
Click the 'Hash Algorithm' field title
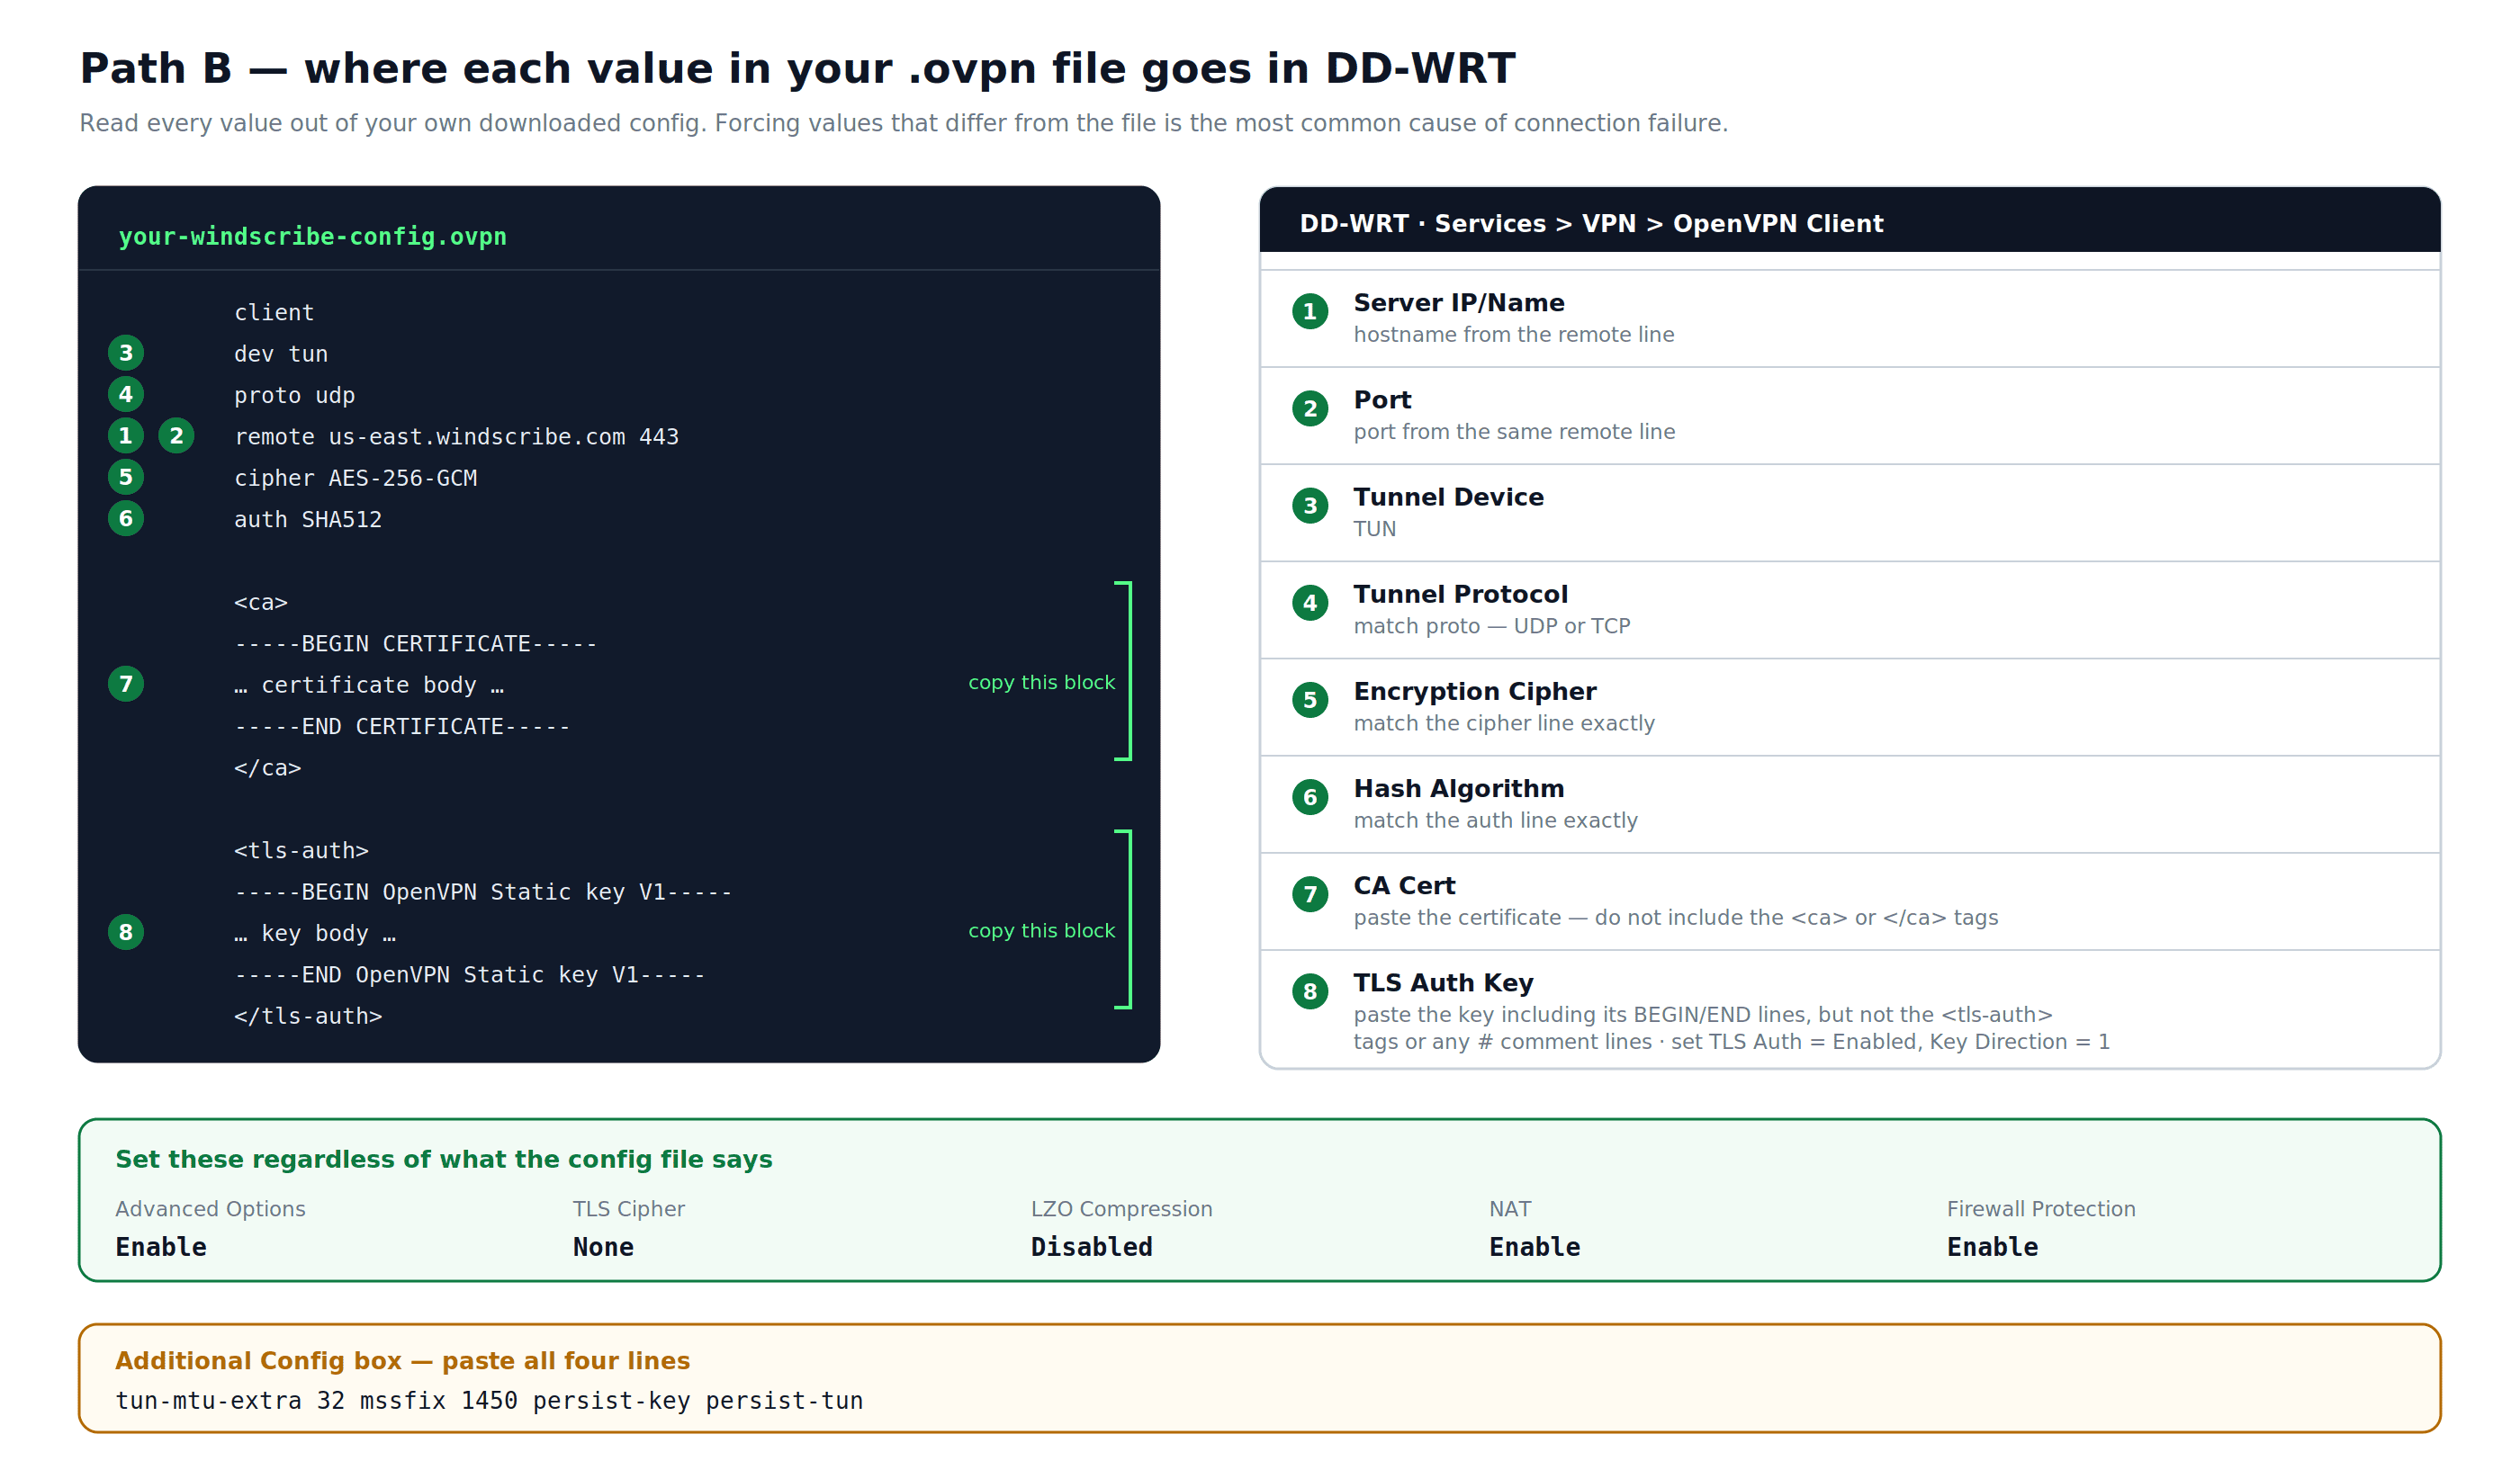[x=1459, y=788]
